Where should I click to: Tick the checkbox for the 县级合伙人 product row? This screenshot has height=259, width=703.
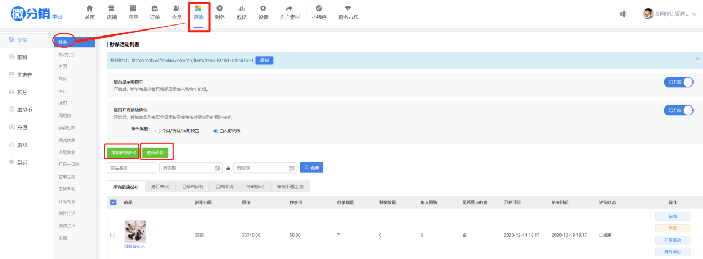(113, 235)
